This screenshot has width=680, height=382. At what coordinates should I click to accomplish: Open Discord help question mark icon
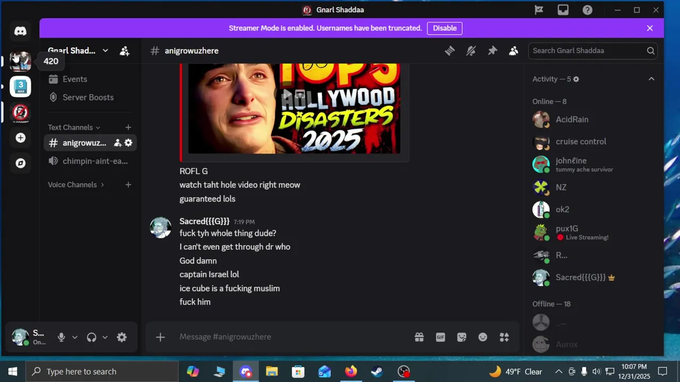pyautogui.click(x=588, y=10)
